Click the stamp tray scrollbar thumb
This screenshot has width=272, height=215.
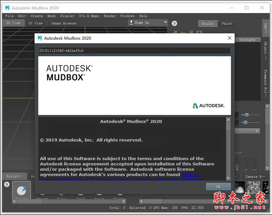[153, 201]
